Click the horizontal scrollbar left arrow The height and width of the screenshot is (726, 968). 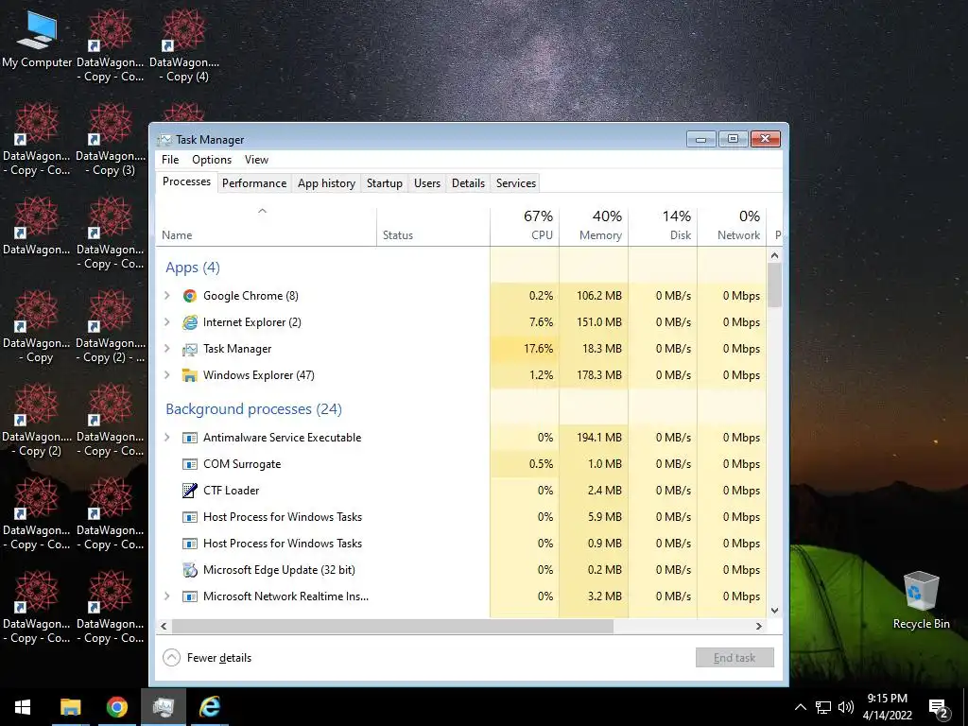point(164,626)
